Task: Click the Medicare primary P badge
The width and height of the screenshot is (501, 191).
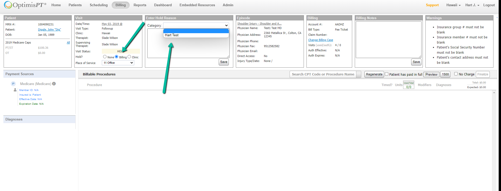Action: (x=13, y=84)
